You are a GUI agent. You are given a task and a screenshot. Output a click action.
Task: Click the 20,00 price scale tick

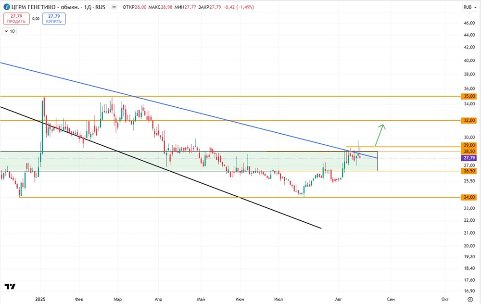469,246
